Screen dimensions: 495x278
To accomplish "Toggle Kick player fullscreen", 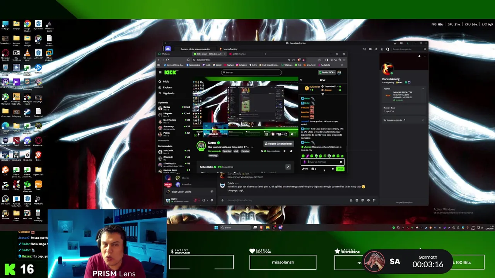I will tap(286, 134).
